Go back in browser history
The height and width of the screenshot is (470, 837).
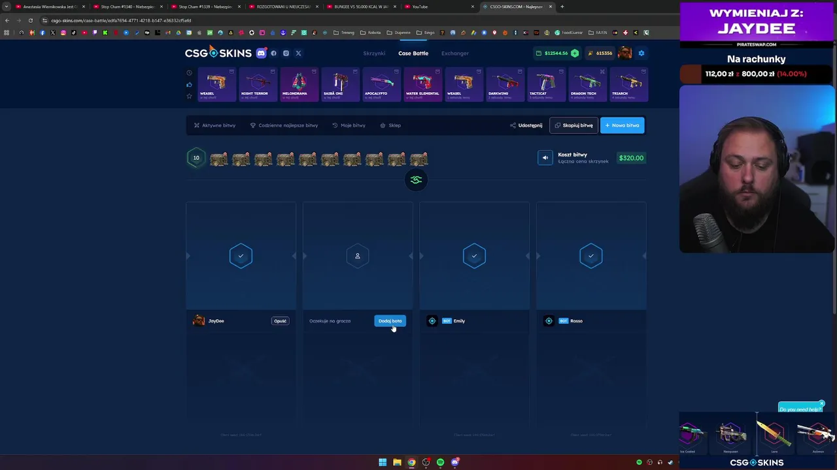pyautogui.click(x=7, y=20)
